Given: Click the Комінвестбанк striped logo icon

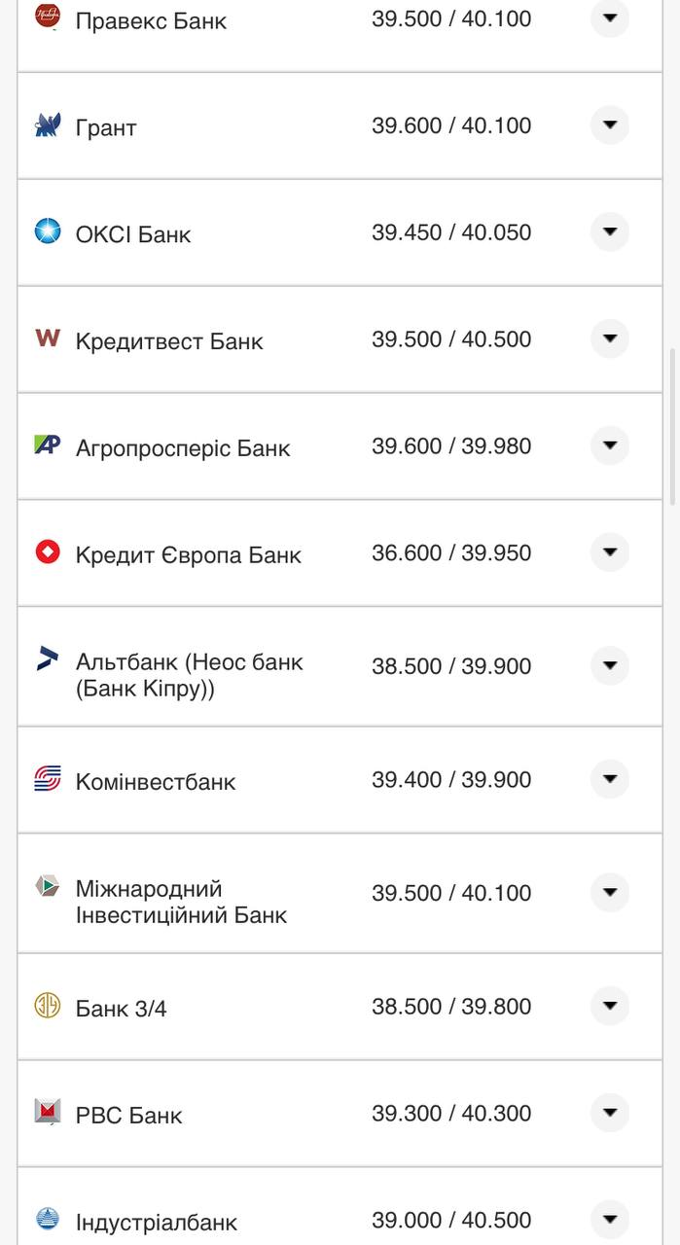Looking at the screenshot, I should tap(46, 779).
